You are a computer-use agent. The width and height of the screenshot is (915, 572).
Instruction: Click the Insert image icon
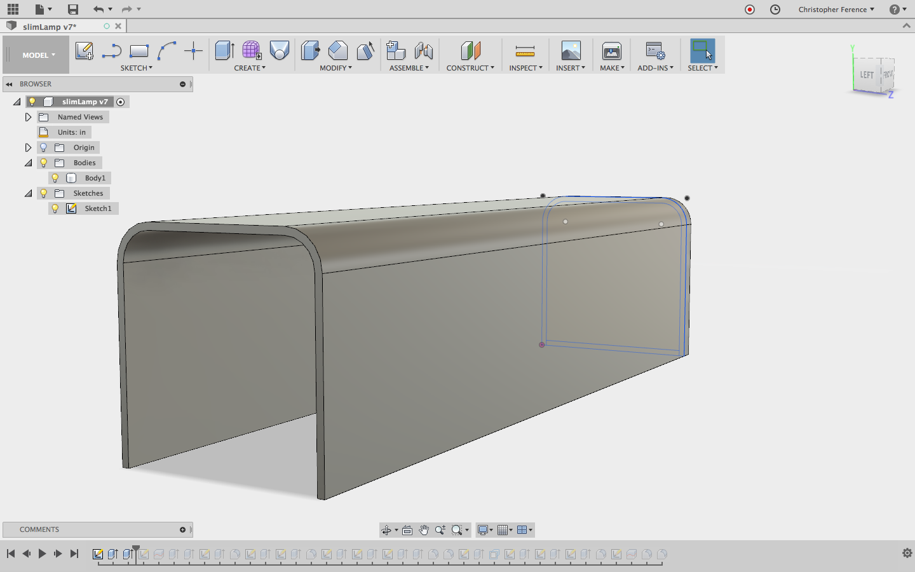571,51
